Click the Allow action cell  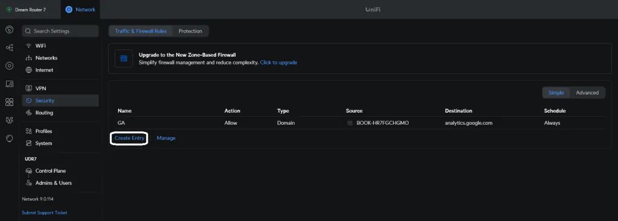point(231,123)
